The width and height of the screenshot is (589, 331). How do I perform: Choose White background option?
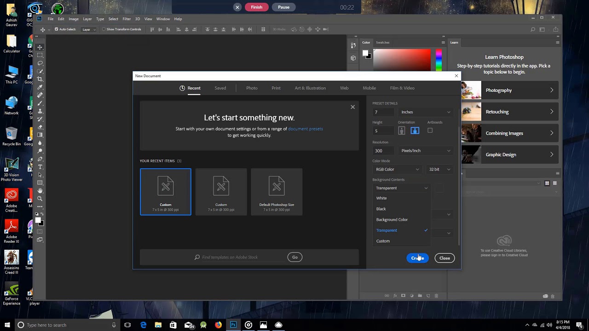point(401,198)
